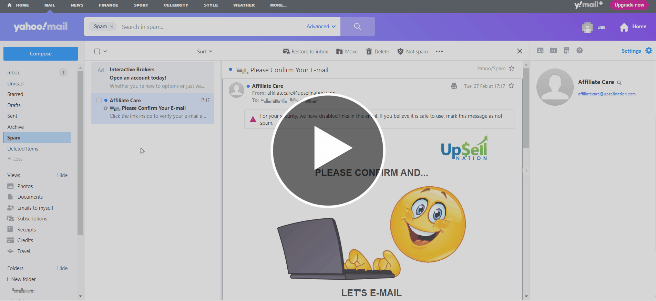The image size is (656, 301).
Task: Tick the Affiliate Care email checkbox
Action: (99, 100)
